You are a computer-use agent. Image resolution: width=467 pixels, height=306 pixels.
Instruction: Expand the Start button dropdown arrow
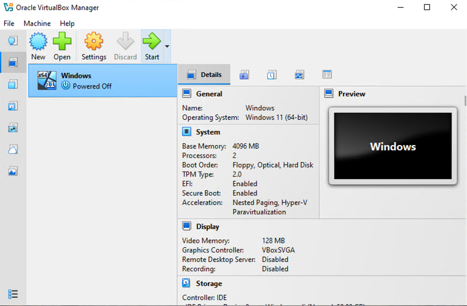[167, 46]
